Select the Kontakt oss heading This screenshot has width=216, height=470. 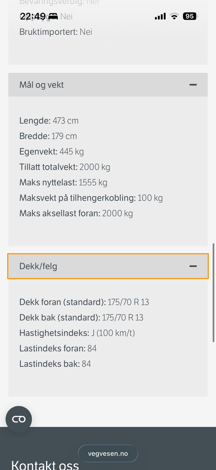coord(45,464)
